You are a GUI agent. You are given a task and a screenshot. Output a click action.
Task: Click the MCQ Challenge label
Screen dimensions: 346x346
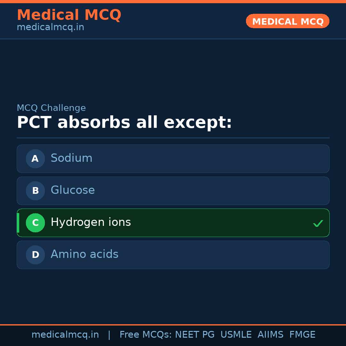(x=51, y=108)
